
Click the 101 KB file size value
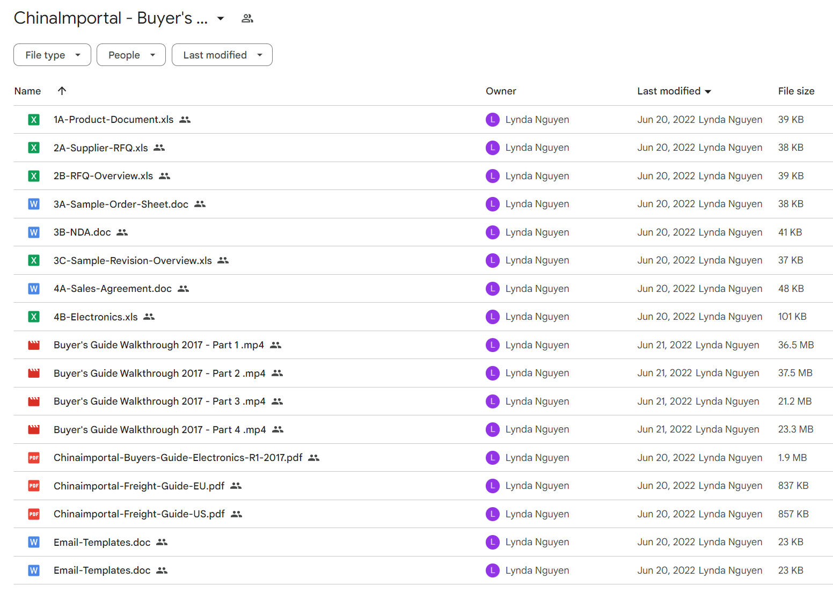click(x=792, y=317)
